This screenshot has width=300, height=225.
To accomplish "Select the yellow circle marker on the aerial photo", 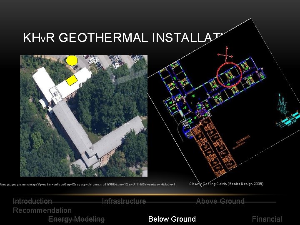I will point(72,61).
